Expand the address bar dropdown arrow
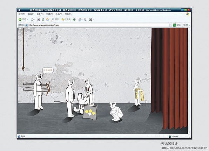 coord(171,25)
